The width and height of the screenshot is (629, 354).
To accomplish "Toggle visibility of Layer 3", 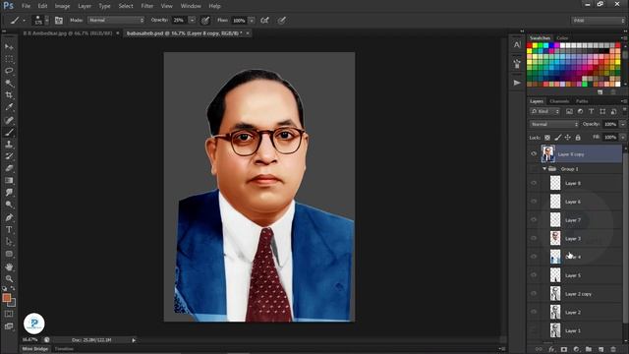I will (534, 238).
